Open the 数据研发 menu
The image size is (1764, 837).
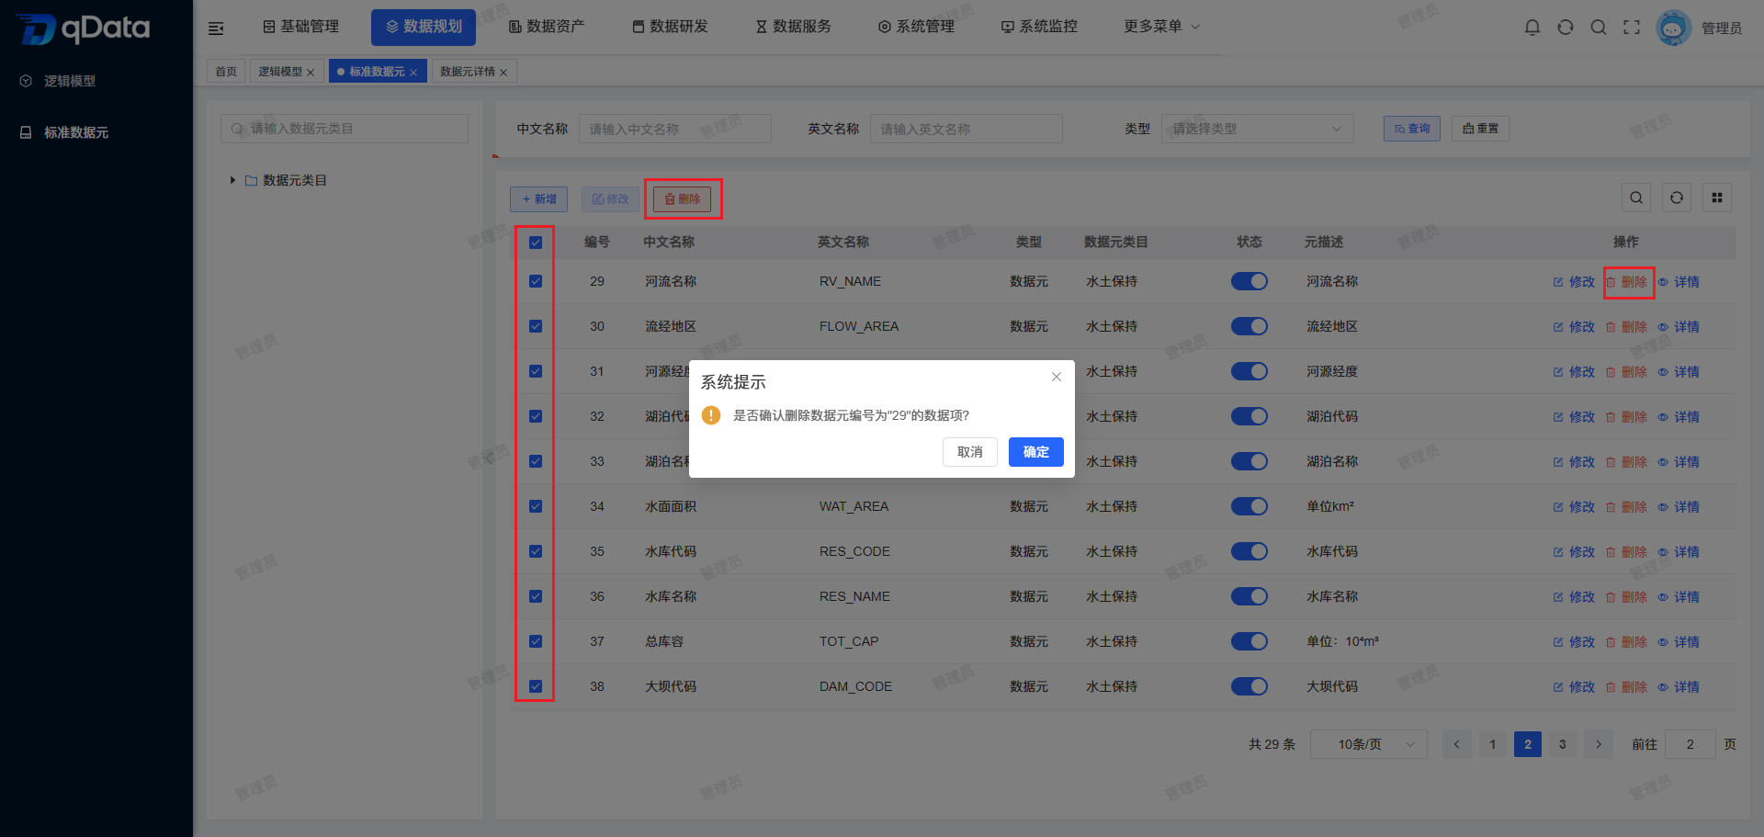670,27
